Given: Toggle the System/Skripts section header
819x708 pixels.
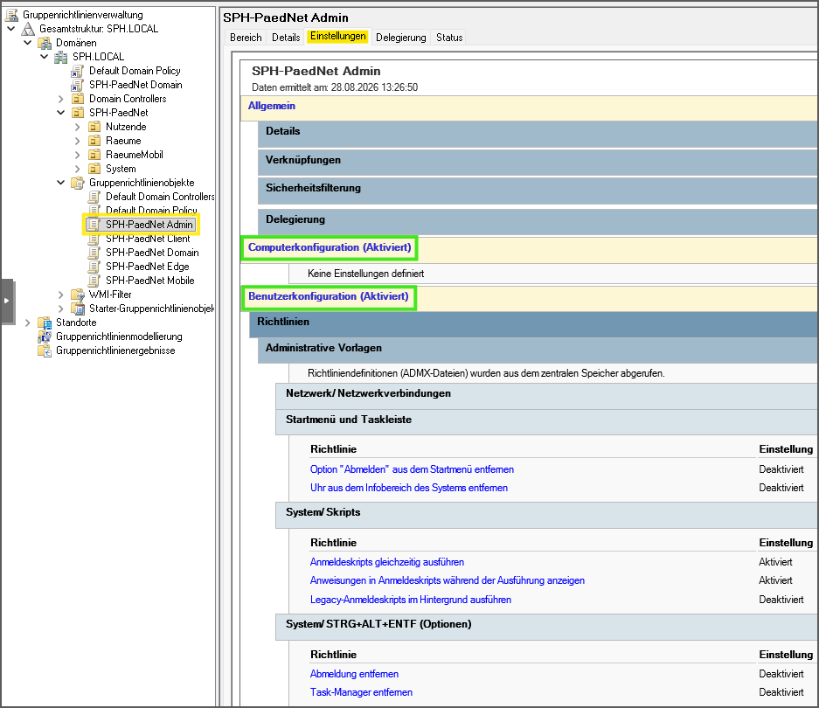Looking at the screenshot, I should coord(546,515).
